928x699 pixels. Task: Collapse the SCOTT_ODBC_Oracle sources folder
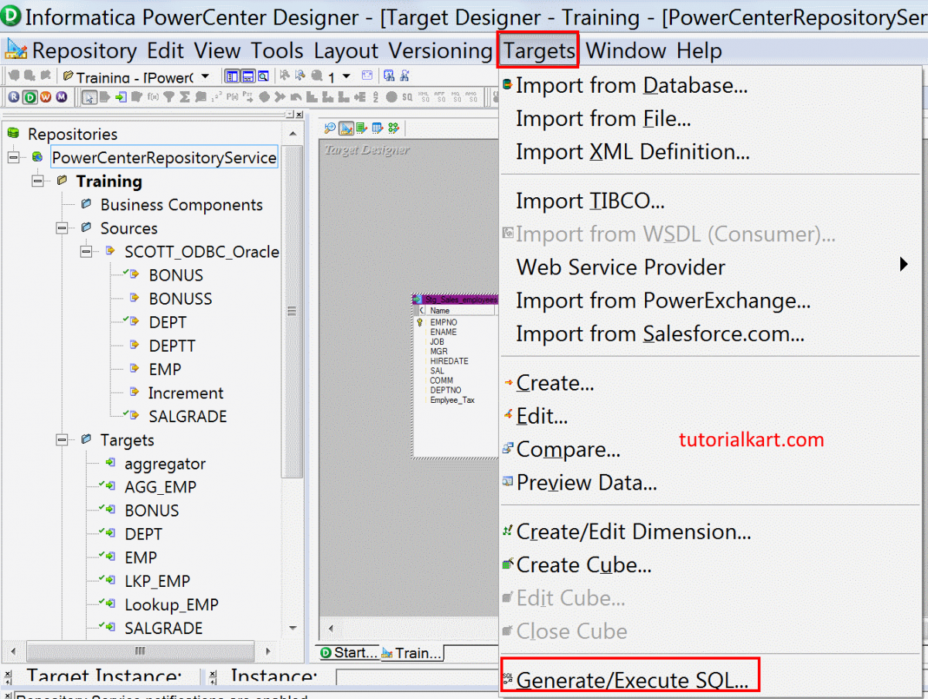click(87, 251)
